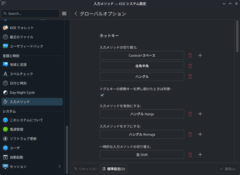Screen dimensions: 240x175
Task: Open セッション settings category
Action: (32, 167)
